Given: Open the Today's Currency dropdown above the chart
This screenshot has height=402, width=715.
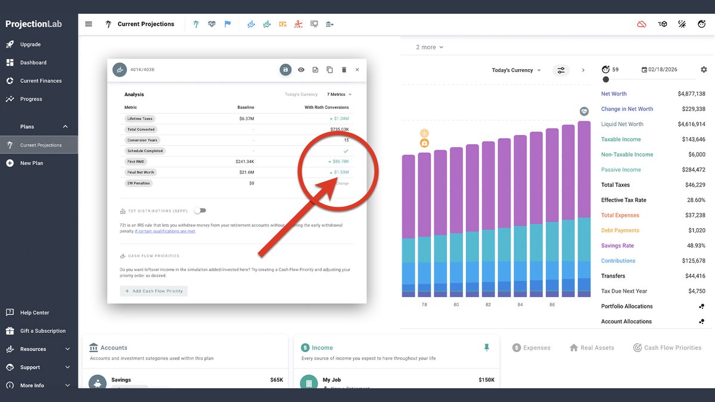Looking at the screenshot, I should (516, 70).
